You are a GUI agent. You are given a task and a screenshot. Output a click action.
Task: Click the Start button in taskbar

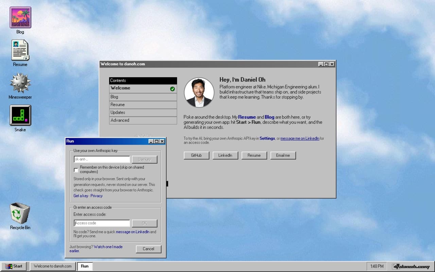click(14, 266)
